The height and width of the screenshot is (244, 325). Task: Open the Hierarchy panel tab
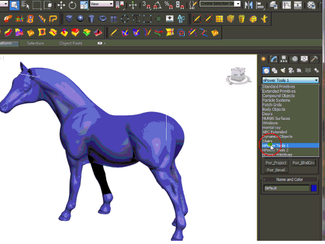point(284,59)
